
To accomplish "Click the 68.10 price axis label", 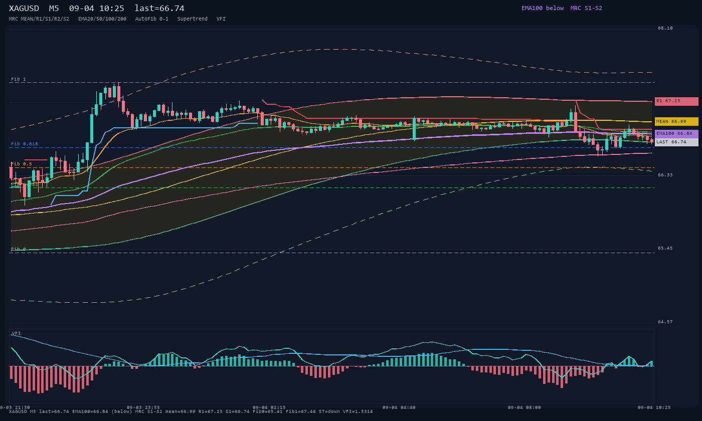I will point(665,29).
